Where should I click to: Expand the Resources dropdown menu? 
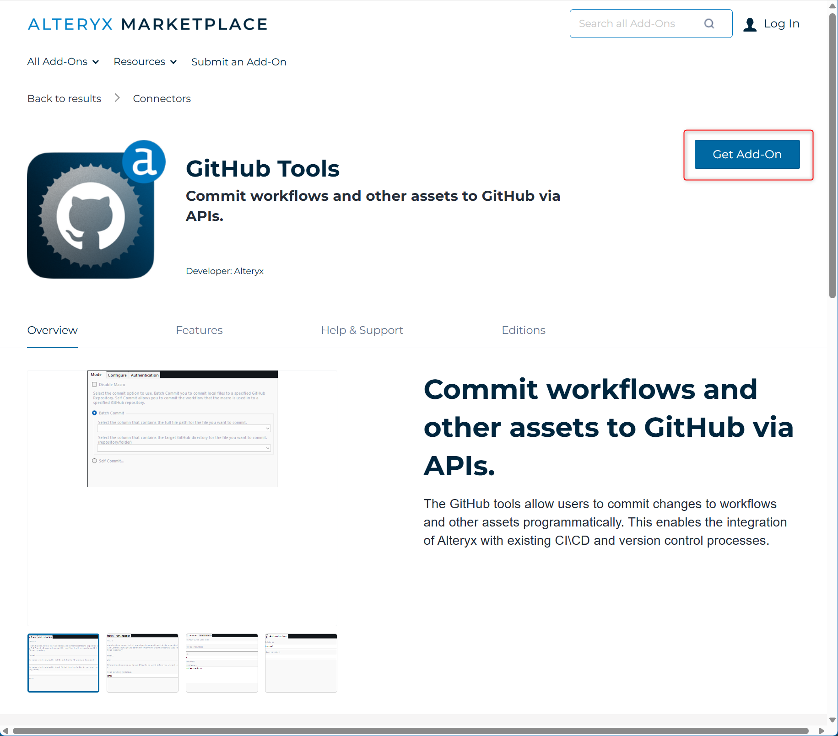(x=145, y=62)
